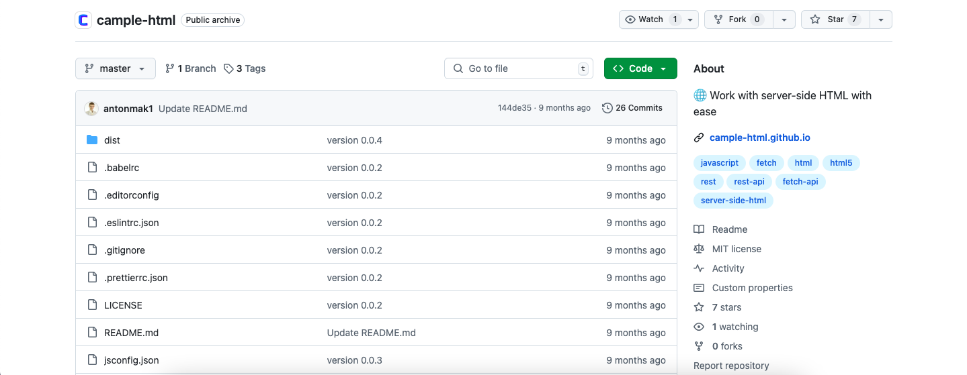967x375 pixels.
Task: Click the dist folder icon
Action: pyautogui.click(x=92, y=140)
